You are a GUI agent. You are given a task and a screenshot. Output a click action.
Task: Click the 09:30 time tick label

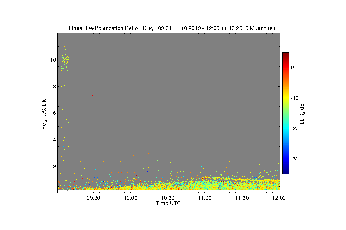tap(93, 198)
